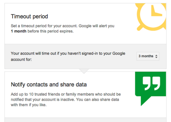This screenshot has height=122, width=171.
Task: Click the bold 1 month text
Action: coord(18,31)
